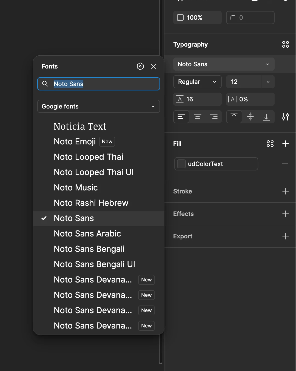The width and height of the screenshot is (296, 371).
Task: Open advanced type settings sliders icon
Action: (286, 117)
